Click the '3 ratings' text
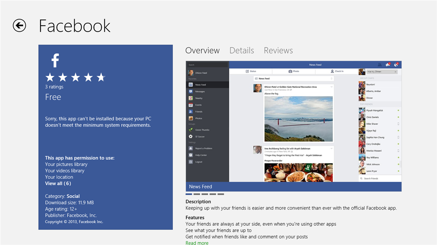Screen dimensions: 437x245 pos(54,87)
